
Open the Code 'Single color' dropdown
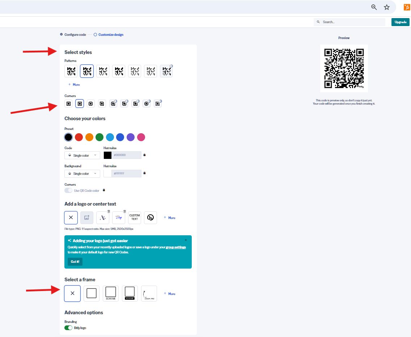pyautogui.click(x=82, y=155)
